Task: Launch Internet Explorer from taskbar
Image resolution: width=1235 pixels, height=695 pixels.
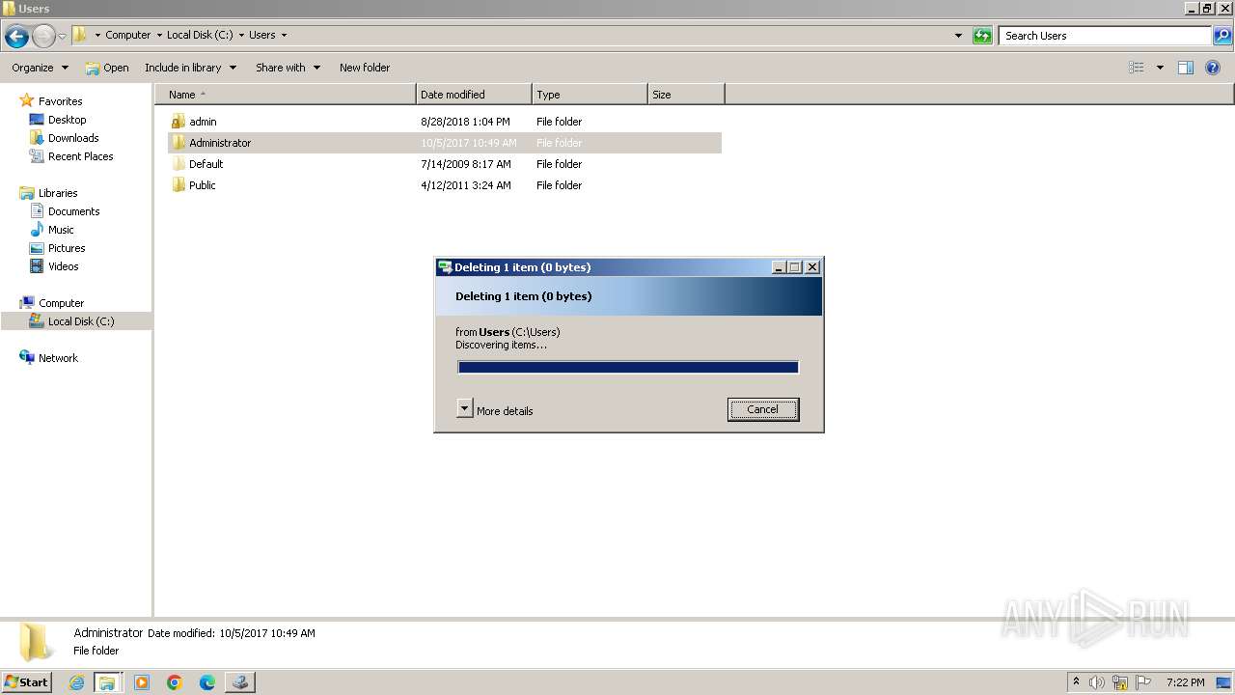Action: tap(76, 682)
